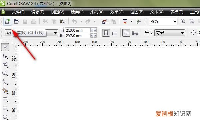
Task: Click the Copy icon
Action: click(54, 22)
